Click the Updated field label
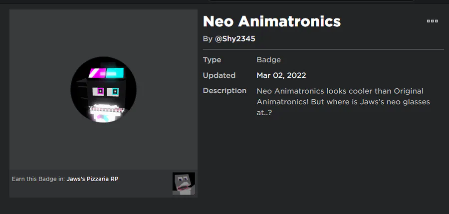Viewport: 449px width, 214px height. [x=219, y=75]
